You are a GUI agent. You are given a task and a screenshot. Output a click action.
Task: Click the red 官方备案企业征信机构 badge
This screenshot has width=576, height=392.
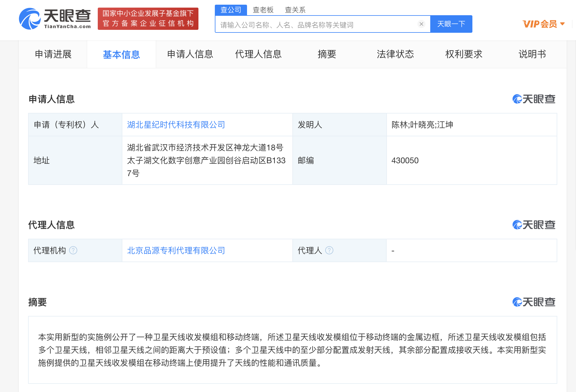tap(148, 19)
